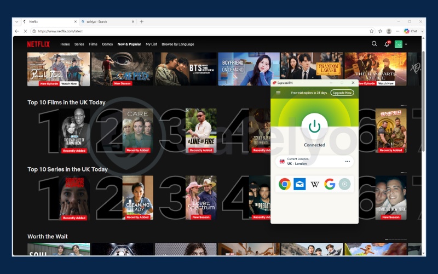The width and height of the screenshot is (438, 274).
Task: Open the Series section
Action: pyautogui.click(x=79, y=44)
